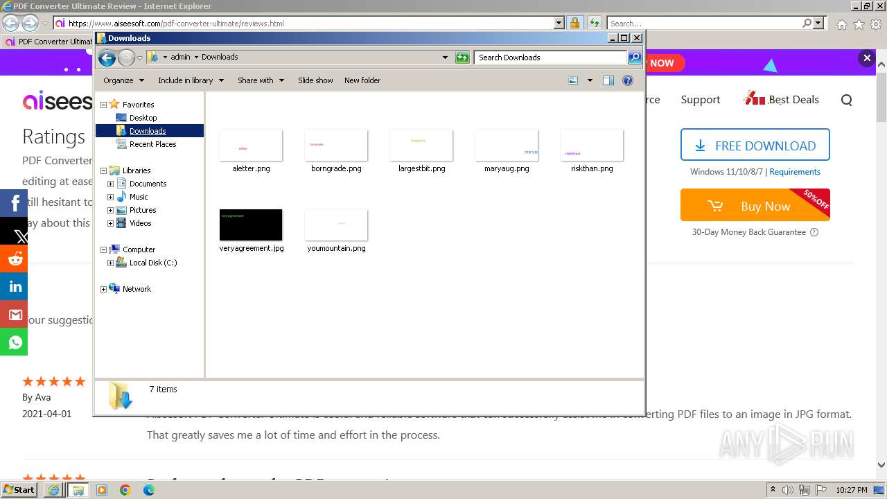Collapse the Favorites group

tap(103, 105)
